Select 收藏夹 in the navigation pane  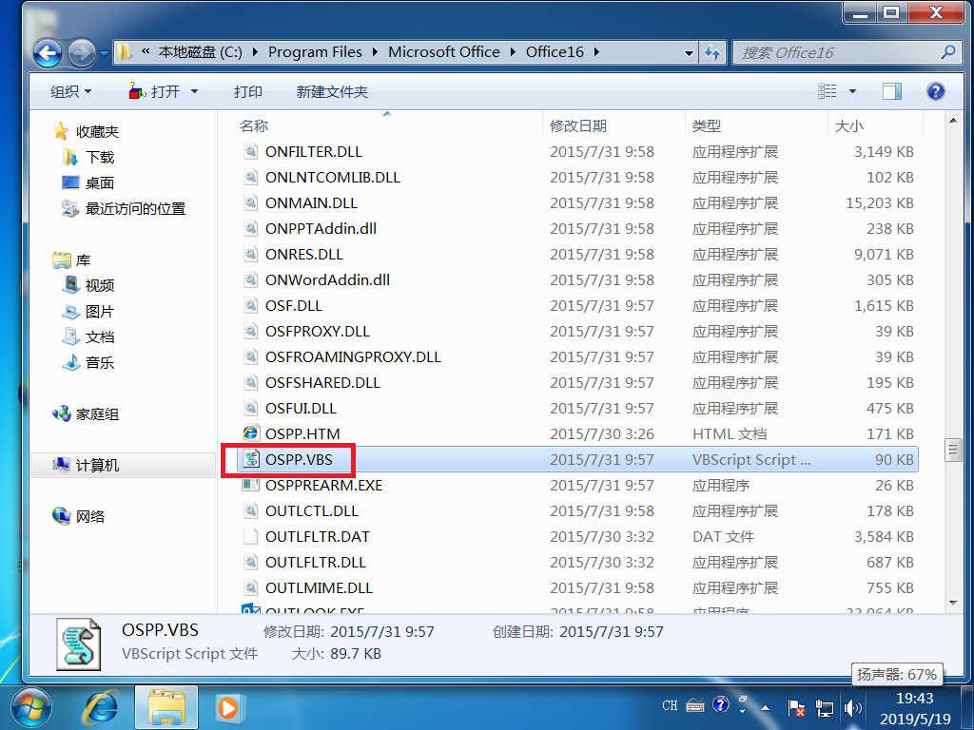(x=97, y=131)
